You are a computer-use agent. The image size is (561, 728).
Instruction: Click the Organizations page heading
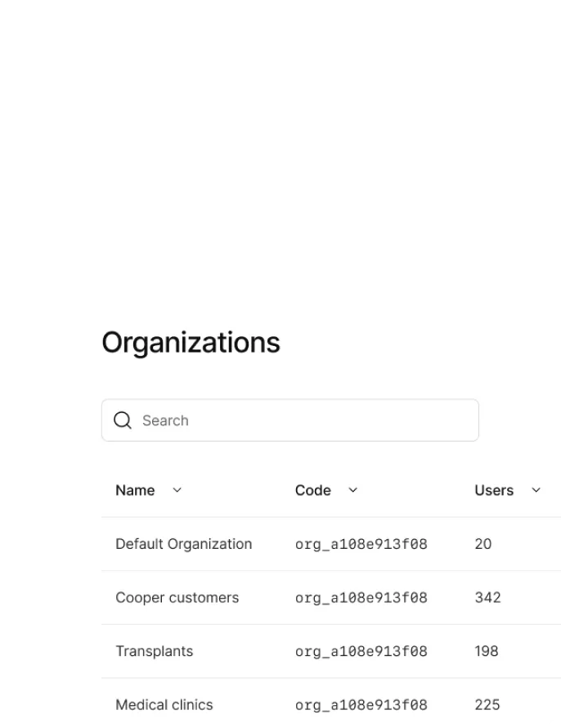pyautogui.click(x=191, y=343)
